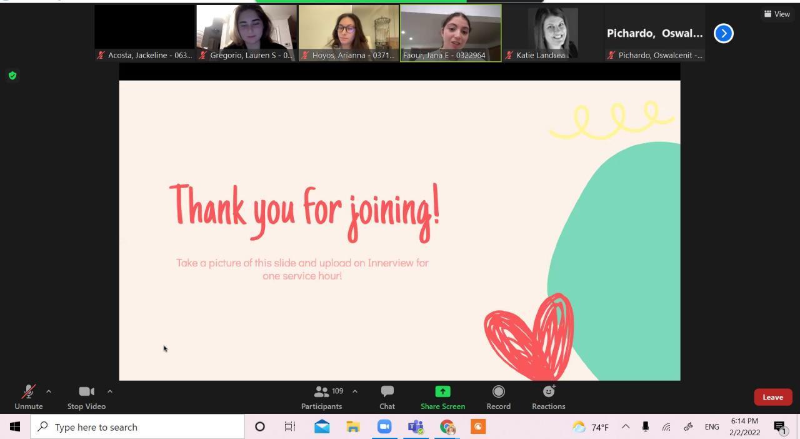Select Pichardo, Oswalcenit participant tile
Viewport: 800px width, 439px height.
click(654, 33)
